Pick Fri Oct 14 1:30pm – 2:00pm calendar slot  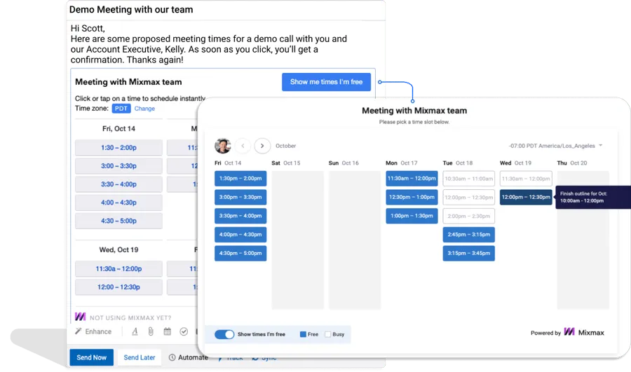pos(240,178)
